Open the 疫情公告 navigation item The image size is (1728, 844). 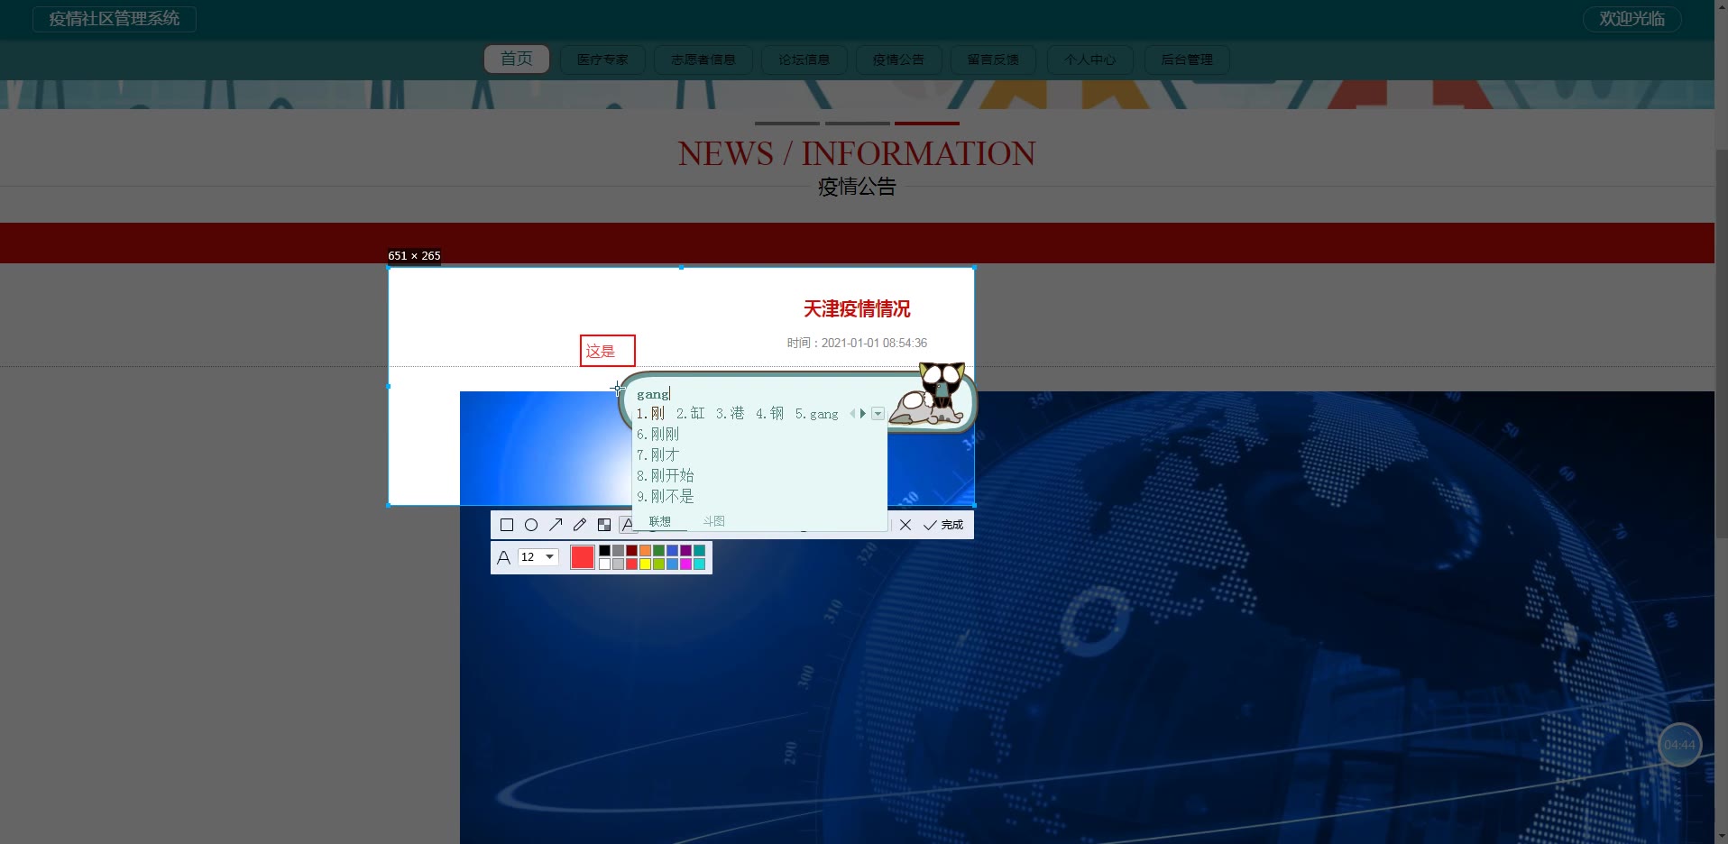click(x=898, y=60)
